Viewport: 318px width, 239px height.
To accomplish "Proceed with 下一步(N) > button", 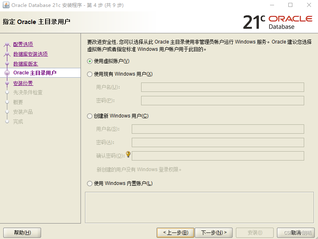I will pyautogui.click(x=214, y=232).
